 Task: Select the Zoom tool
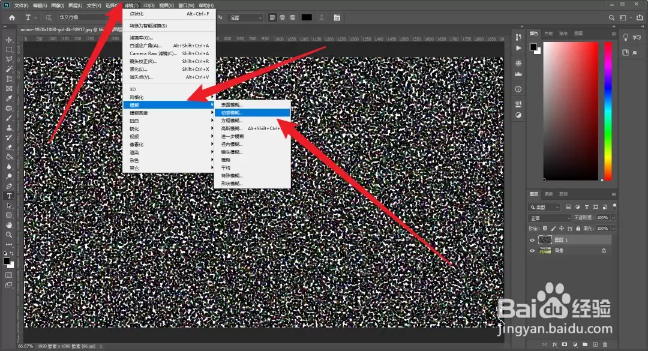pyautogui.click(x=8, y=235)
